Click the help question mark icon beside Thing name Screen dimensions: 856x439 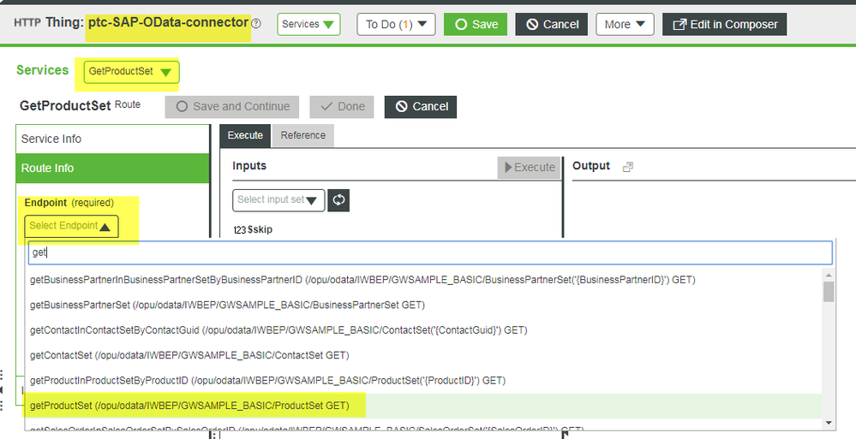click(256, 23)
